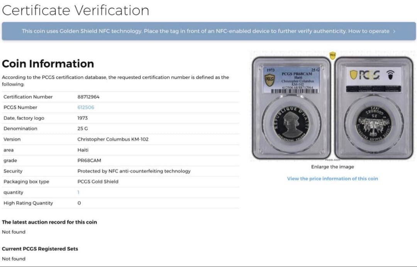Click the PCGS gold shield badge above slabs

[332, 55]
